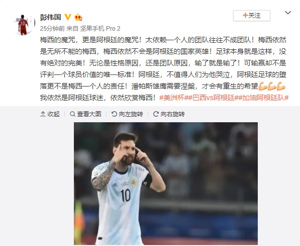Open the post options chevron dropdown

click(288, 13)
